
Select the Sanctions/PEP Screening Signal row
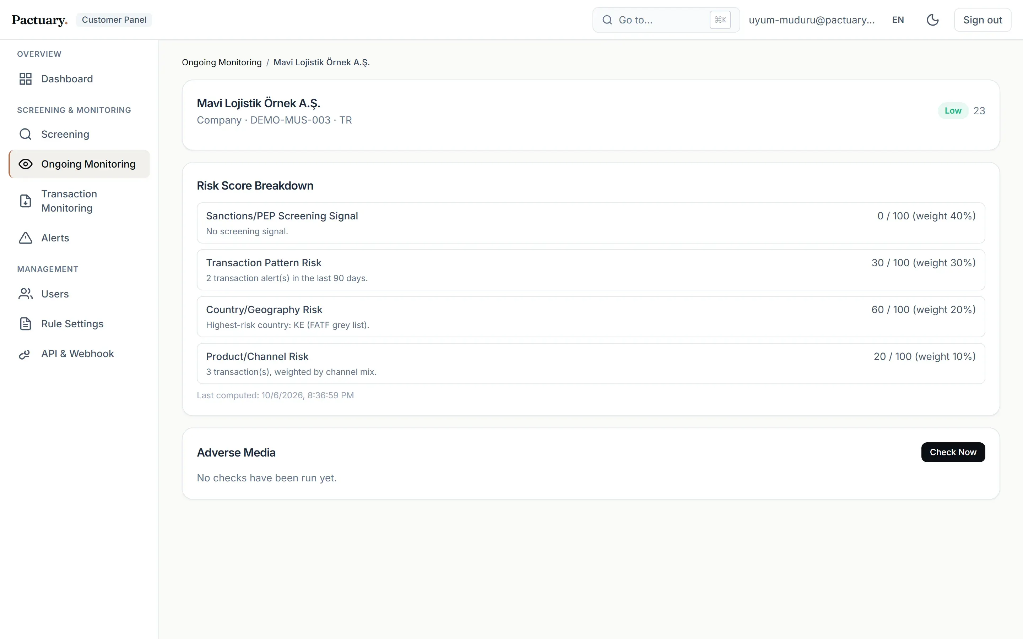591,223
